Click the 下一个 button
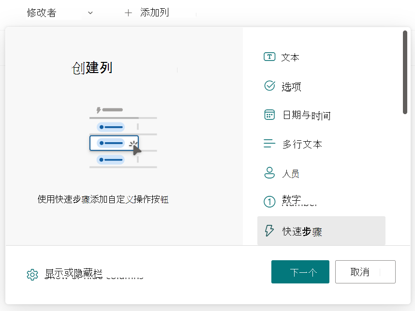This screenshot has width=415, height=311. tap(300, 272)
